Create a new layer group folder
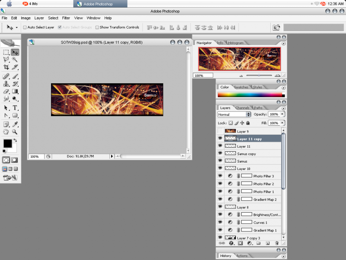Image resolution: width=346 pixels, height=260 pixels. tap(258, 243)
